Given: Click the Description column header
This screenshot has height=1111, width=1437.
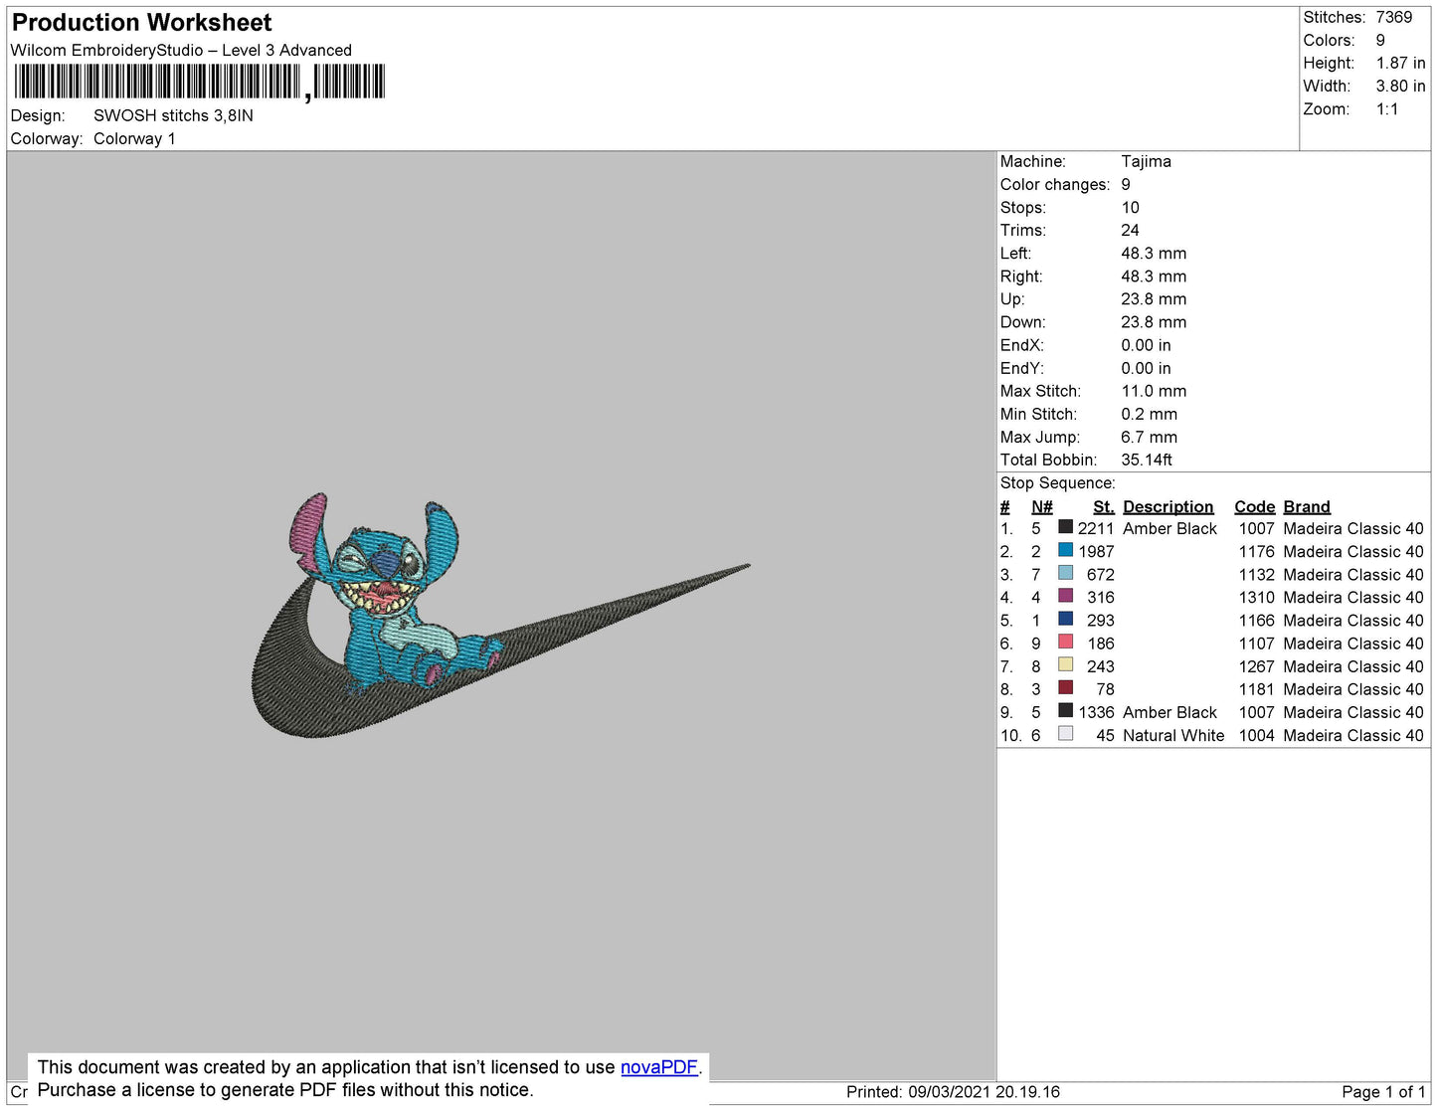Looking at the screenshot, I should click(1168, 506).
